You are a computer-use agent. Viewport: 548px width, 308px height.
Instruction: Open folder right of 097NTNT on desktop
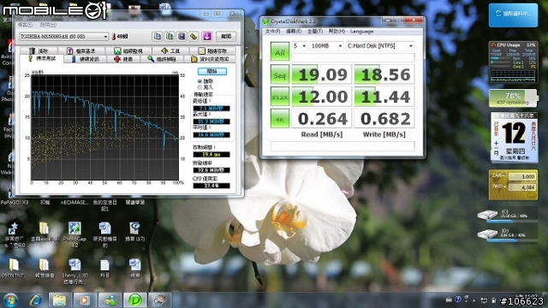[x=44, y=268]
